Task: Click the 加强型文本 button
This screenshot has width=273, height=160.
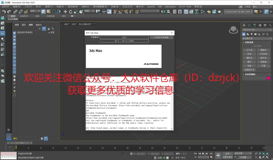Action: pyautogui.click(x=249, y=70)
